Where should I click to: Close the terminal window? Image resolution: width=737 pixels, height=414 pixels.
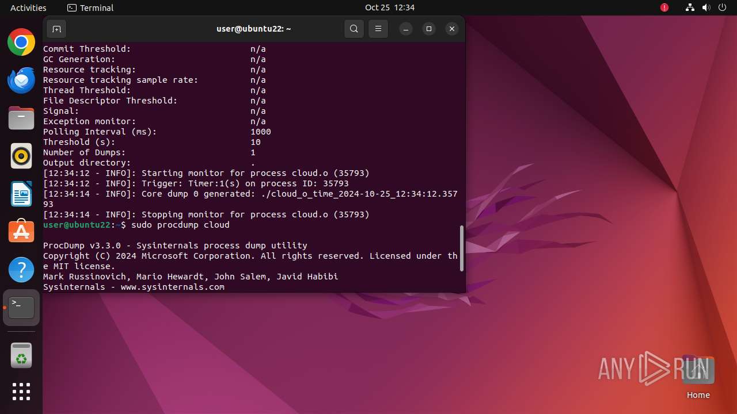pyautogui.click(x=452, y=29)
